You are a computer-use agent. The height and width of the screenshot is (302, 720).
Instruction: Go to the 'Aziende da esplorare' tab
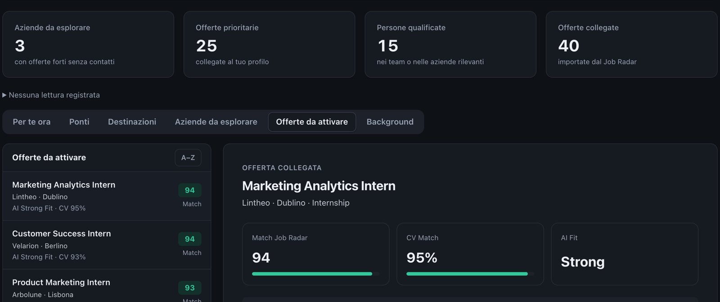click(216, 122)
